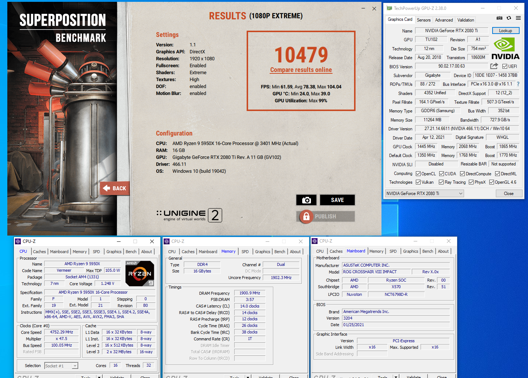The width and height of the screenshot is (528, 378).
Task: Click the SAVE button in Superposition
Action: point(337,200)
